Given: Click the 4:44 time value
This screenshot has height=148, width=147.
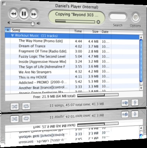Looking at the screenshot, I should coord(78,41).
